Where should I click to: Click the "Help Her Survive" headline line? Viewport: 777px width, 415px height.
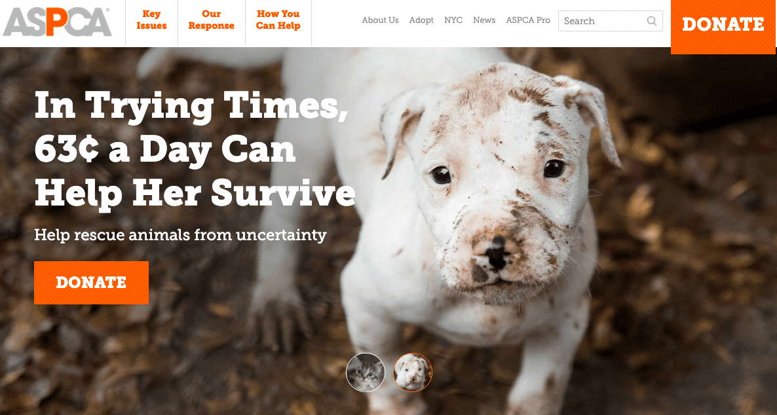(195, 192)
